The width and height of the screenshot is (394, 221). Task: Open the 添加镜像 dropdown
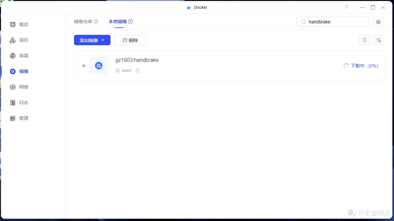coord(92,40)
